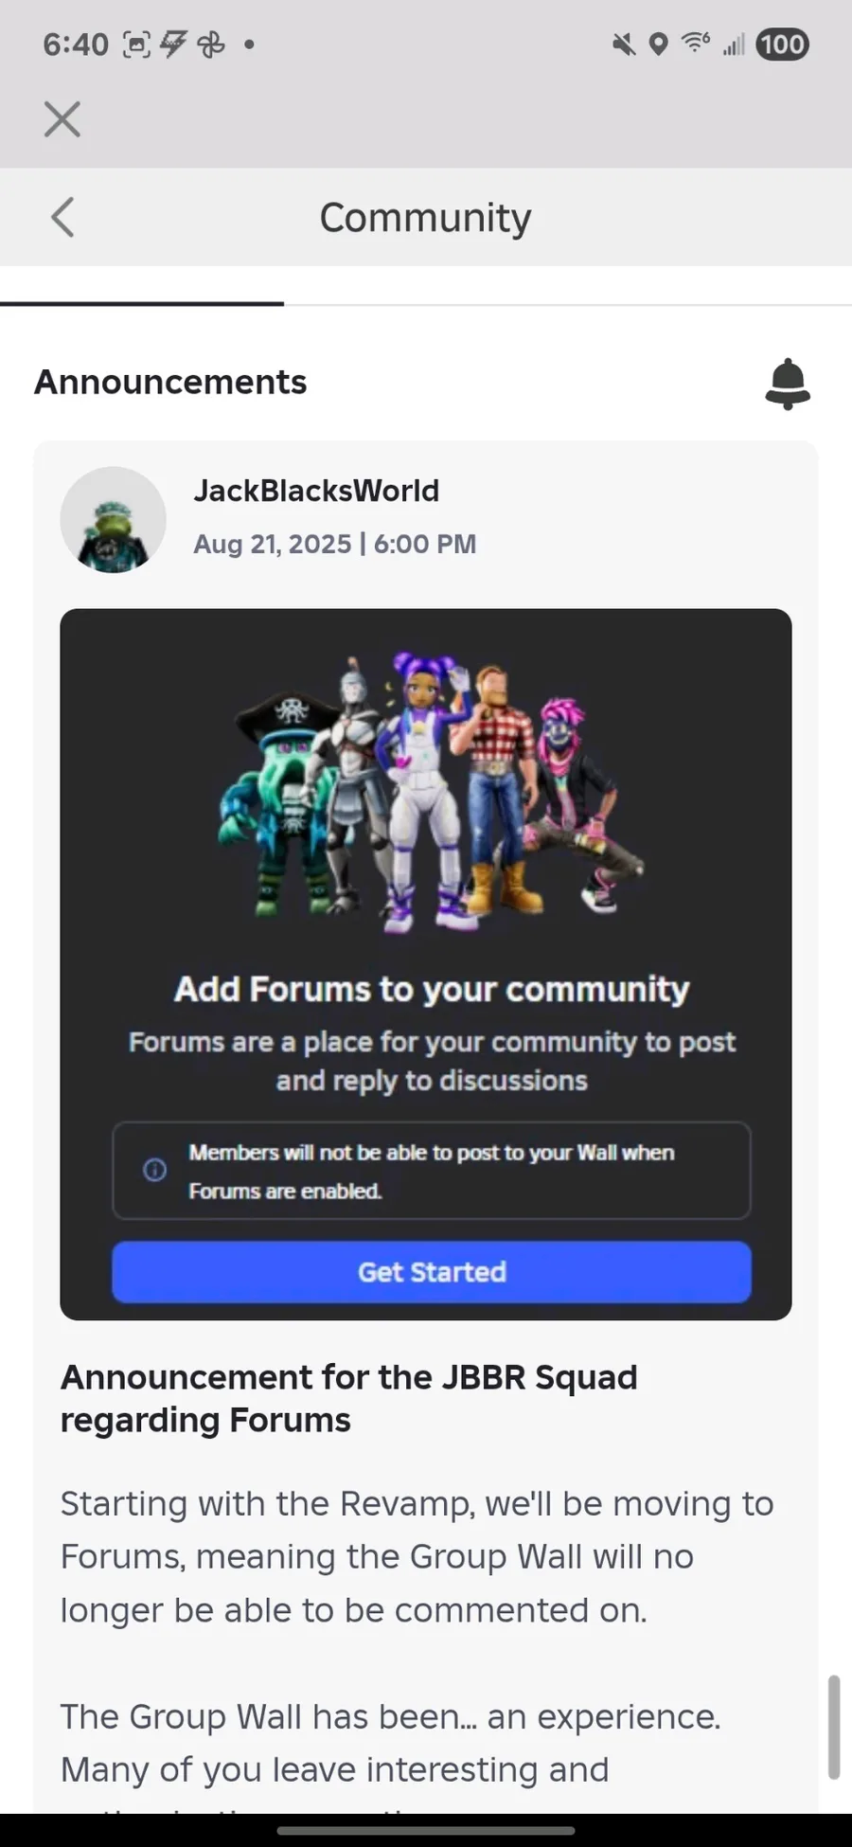
Task: Tap the X close icon at top
Action: tap(62, 119)
